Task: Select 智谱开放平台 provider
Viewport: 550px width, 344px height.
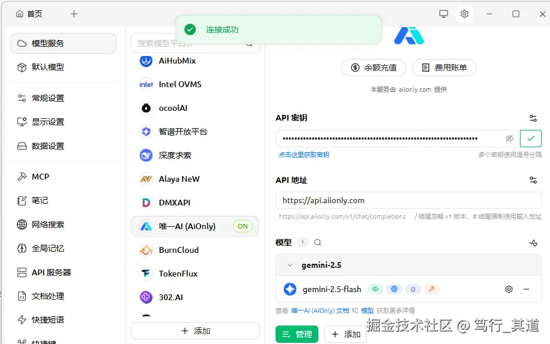Action: tap(195, 132)
